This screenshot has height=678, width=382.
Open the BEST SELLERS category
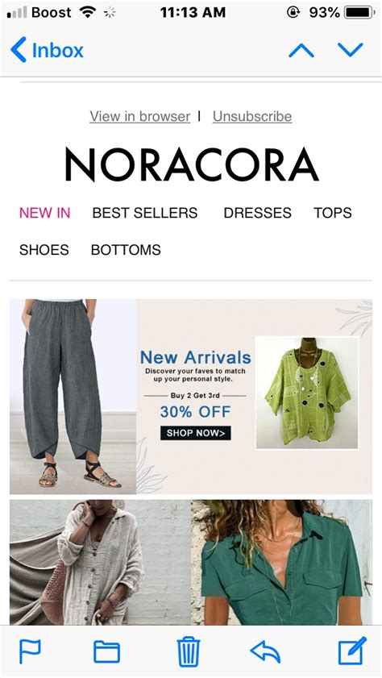point(145,213)
